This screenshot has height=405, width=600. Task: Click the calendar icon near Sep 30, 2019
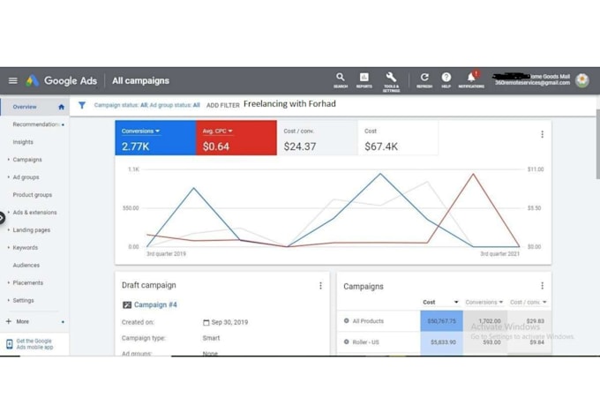tap(206, 322)
